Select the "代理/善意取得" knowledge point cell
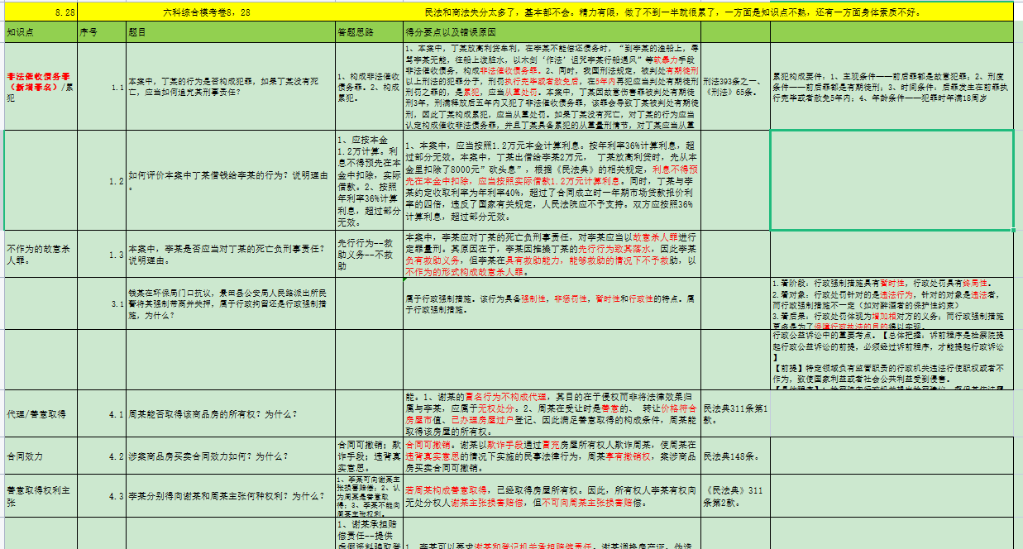This screenshot has height=549, width=1023. pyautogui.click(x=40, y=413)
